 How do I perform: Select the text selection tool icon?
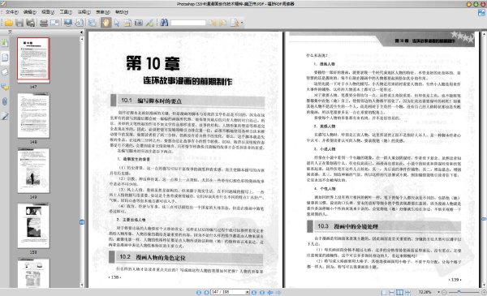[x=127, y=23]
